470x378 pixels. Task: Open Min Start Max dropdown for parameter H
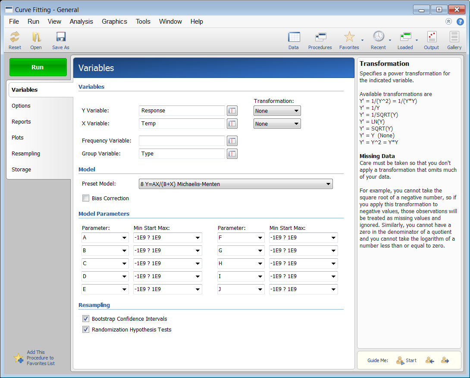pyautogui.click(x=303, y=263)
